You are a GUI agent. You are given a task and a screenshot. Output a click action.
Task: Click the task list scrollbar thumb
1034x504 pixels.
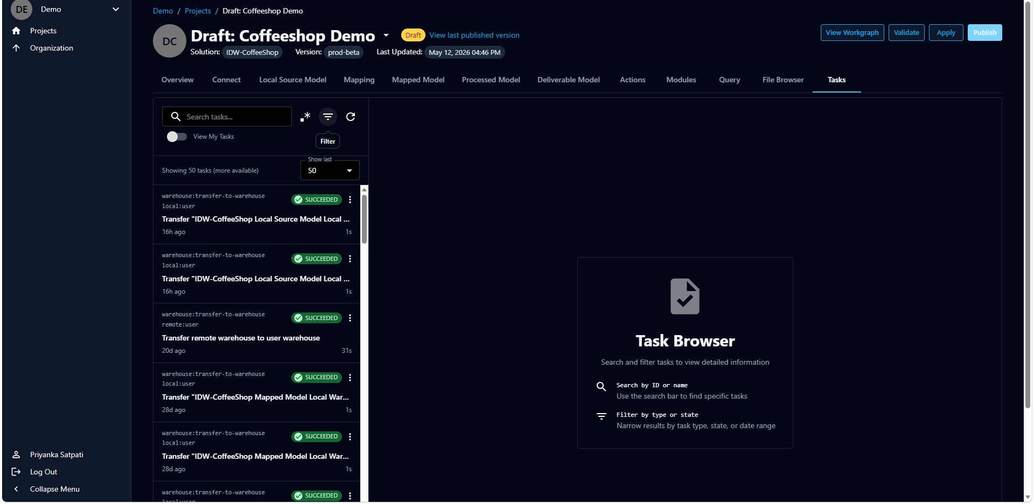tap(365, 218)
